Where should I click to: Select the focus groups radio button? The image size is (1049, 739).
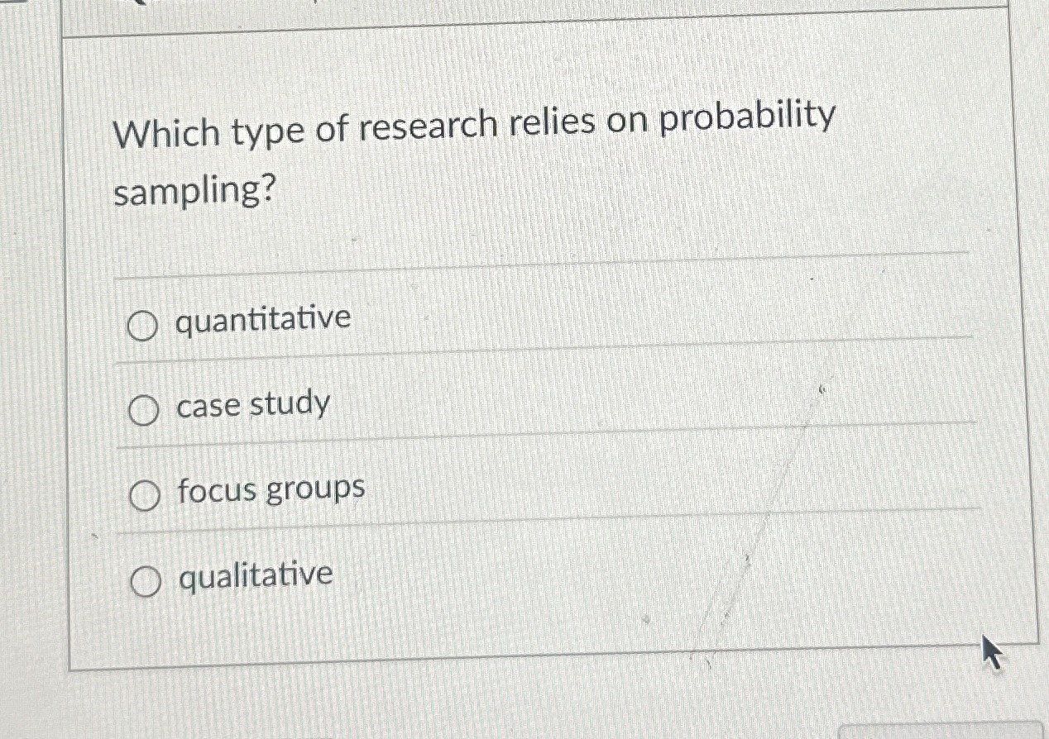pyautogui.click(x=143, y=496)
